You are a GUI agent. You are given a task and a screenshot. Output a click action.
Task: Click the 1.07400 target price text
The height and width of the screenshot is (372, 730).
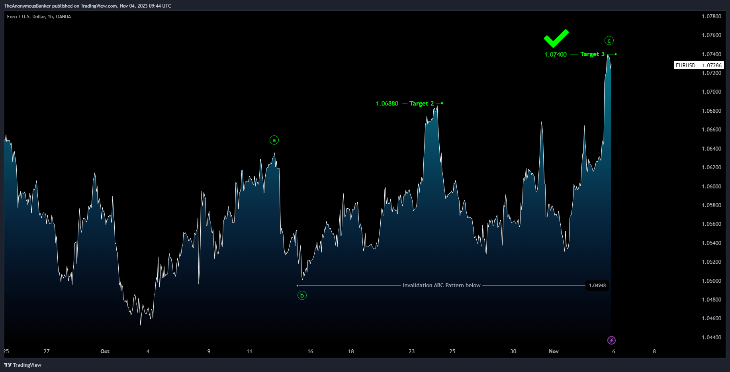click(556, 55)
